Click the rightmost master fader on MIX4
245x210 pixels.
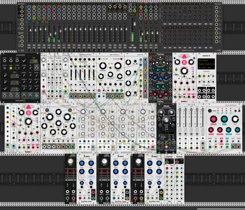point(203,110)
